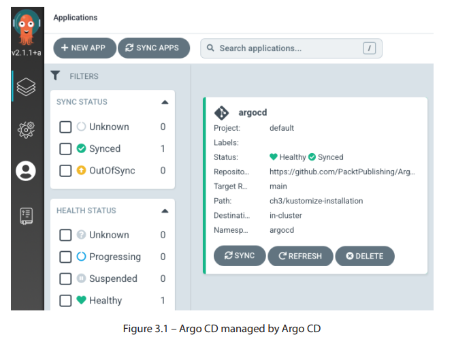Click the green check Synced icon on card

312,157
